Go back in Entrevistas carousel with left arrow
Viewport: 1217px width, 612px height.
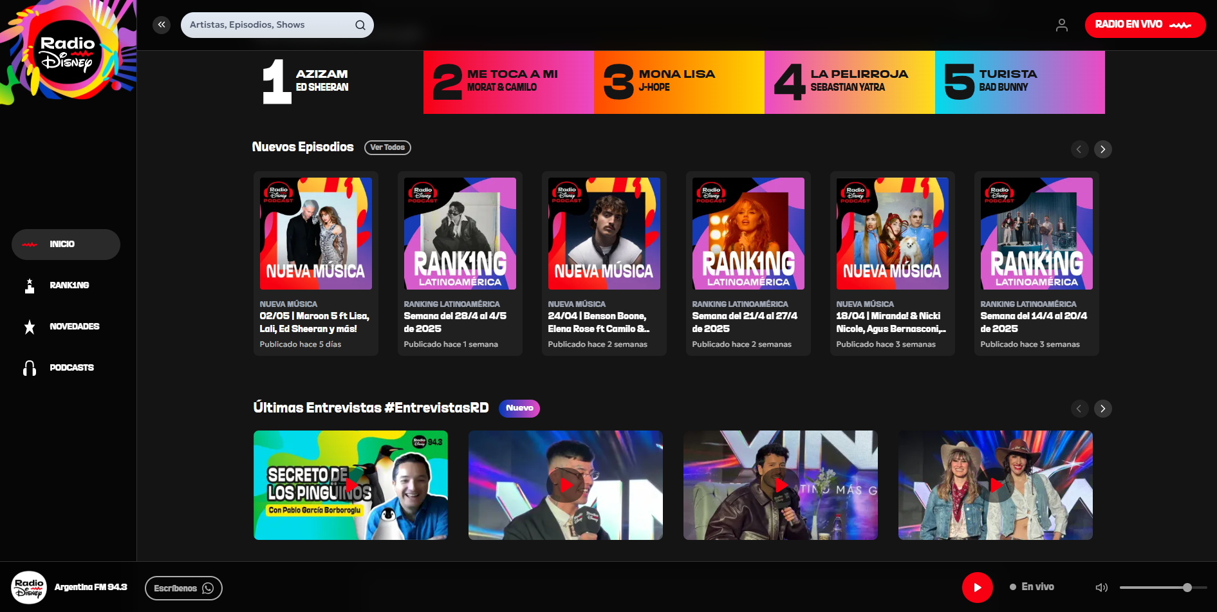tap(1079, 408)
